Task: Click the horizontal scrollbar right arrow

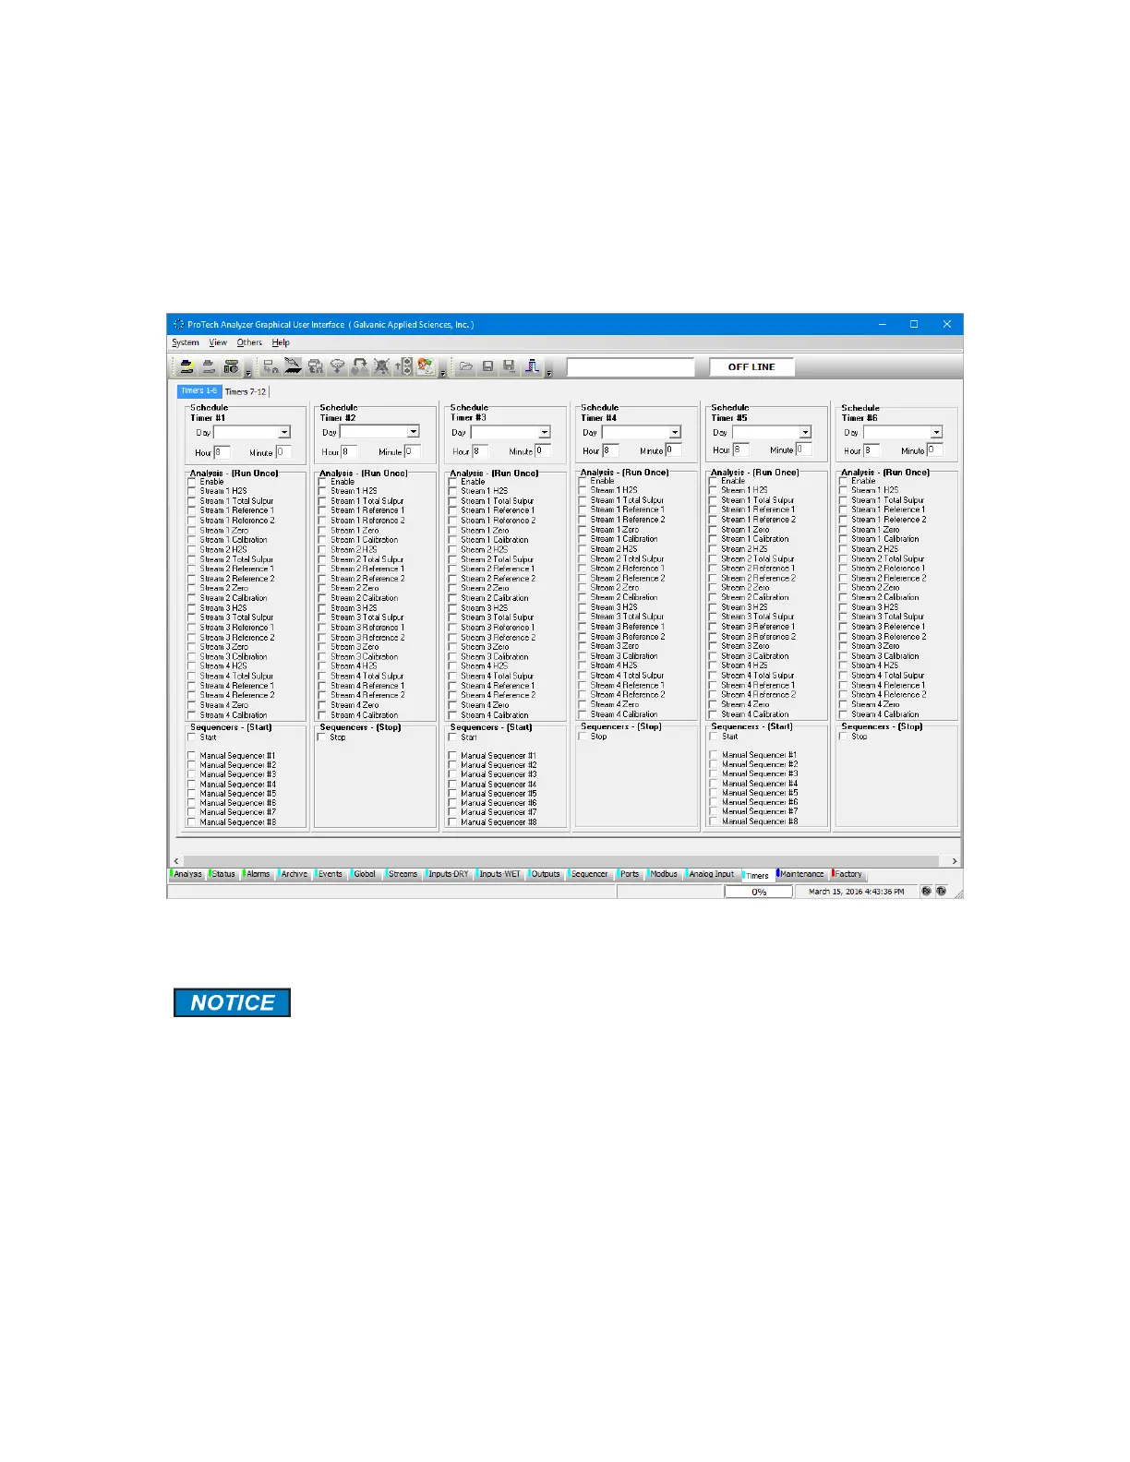Action: pyautogui.click(x=955, y=861)
